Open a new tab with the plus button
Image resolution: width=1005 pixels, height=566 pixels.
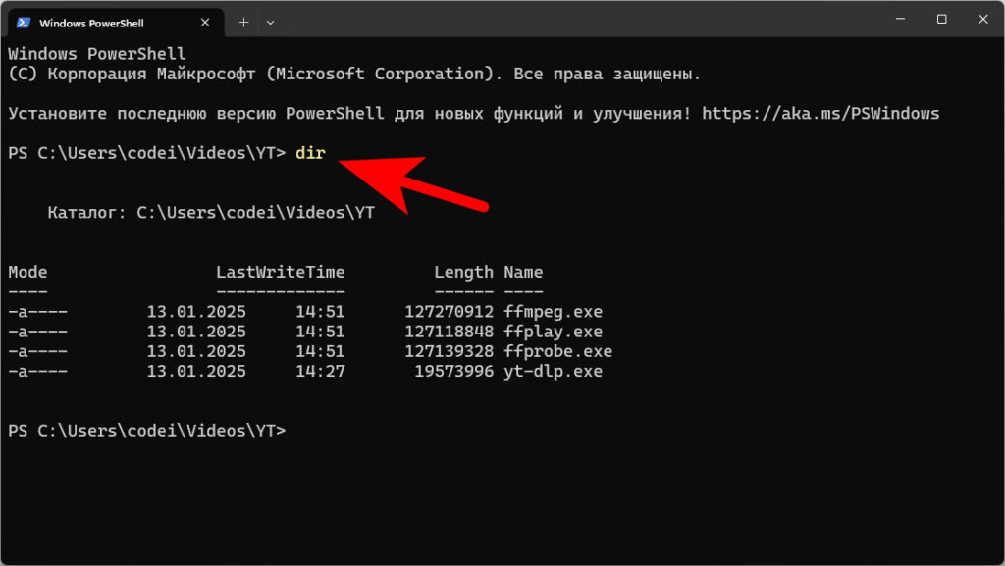coord(243,22)
